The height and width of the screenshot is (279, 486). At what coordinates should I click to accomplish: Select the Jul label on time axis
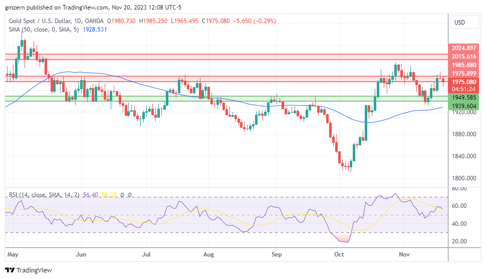click(146, 254)
